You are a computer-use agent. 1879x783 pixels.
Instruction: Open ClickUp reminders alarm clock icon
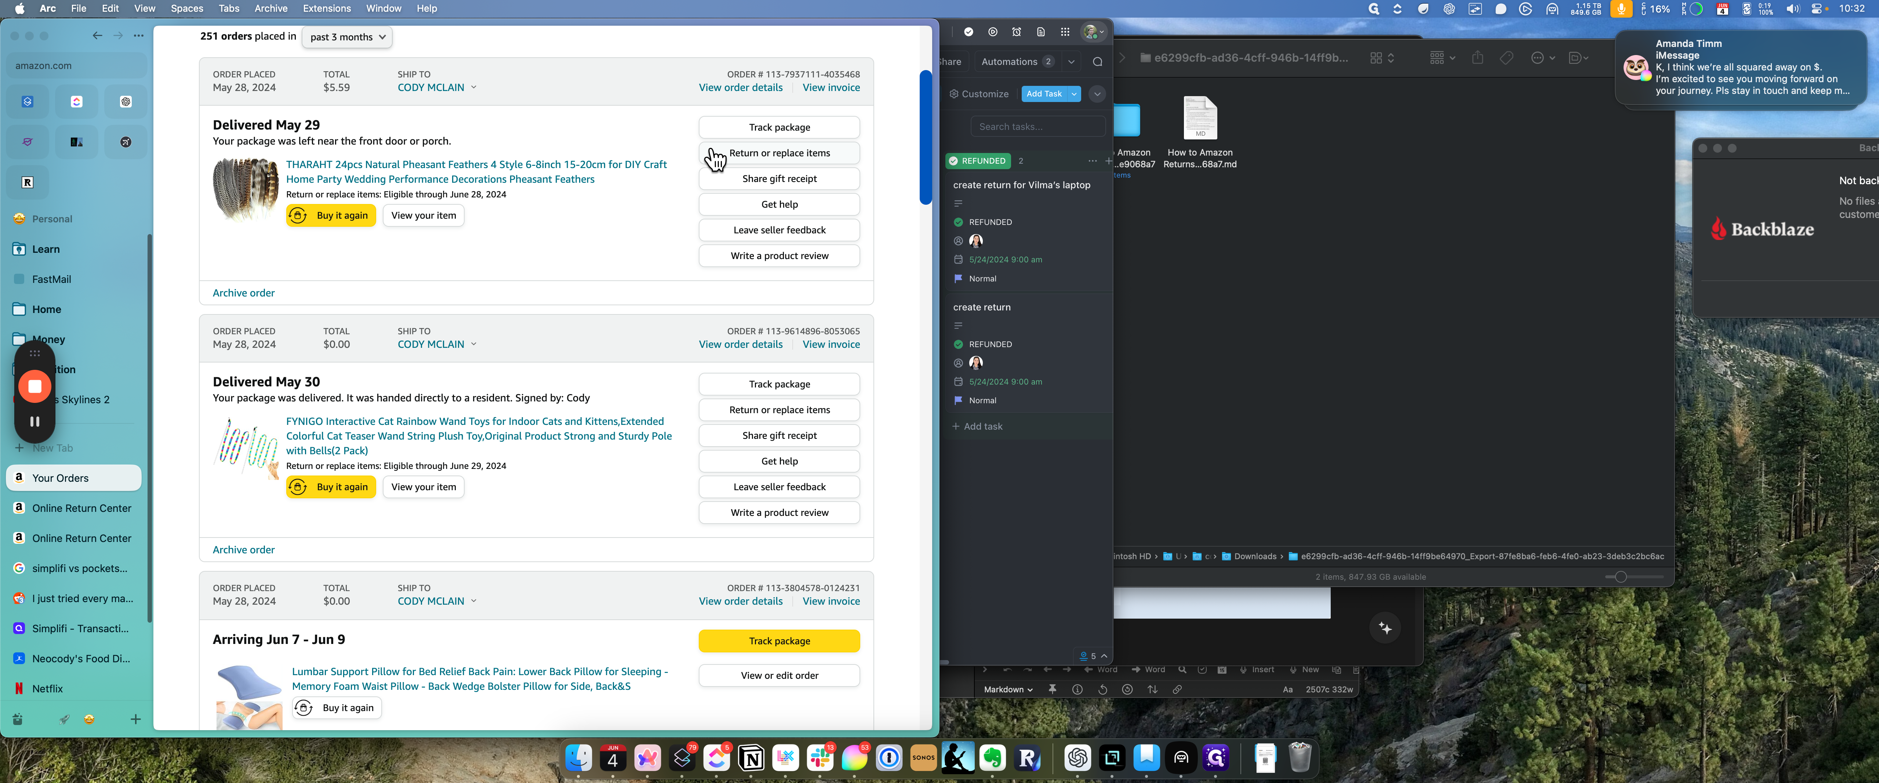point(1016,32)
